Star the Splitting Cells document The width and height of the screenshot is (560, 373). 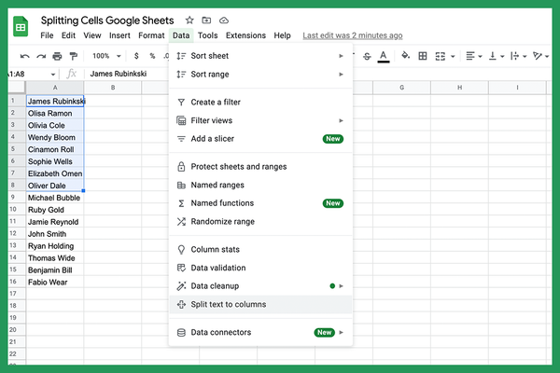189,21
